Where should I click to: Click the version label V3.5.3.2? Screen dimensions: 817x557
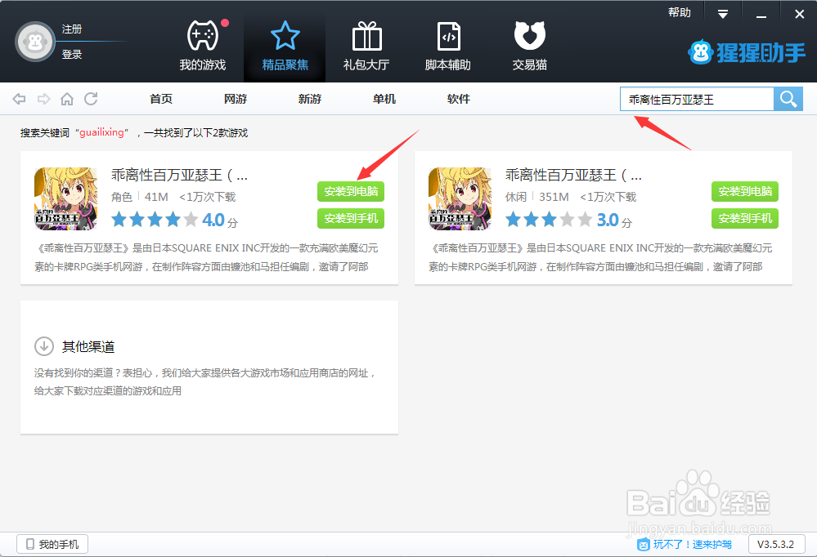pos(776,544)
